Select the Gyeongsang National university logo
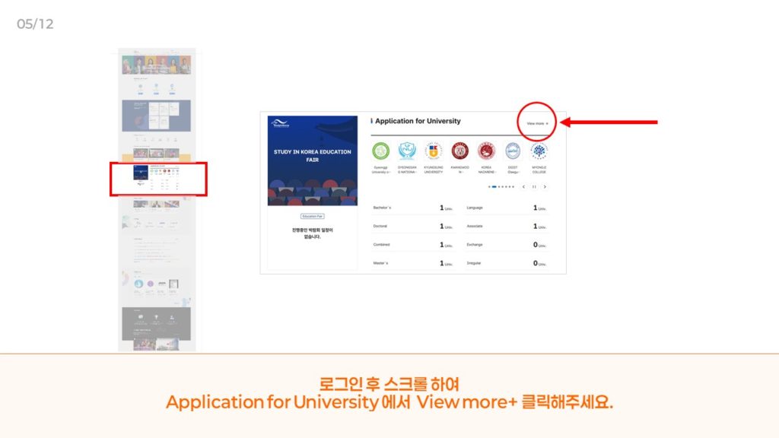The image size is (779, 438). click(x=407, y=151)
